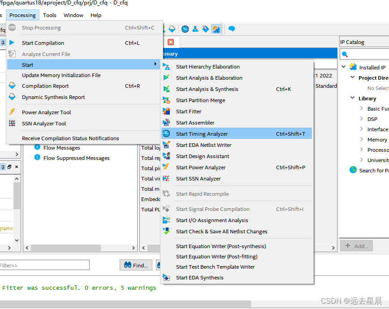Click the report tree horizontal scrollbar
389x309 pixels.
66,248
